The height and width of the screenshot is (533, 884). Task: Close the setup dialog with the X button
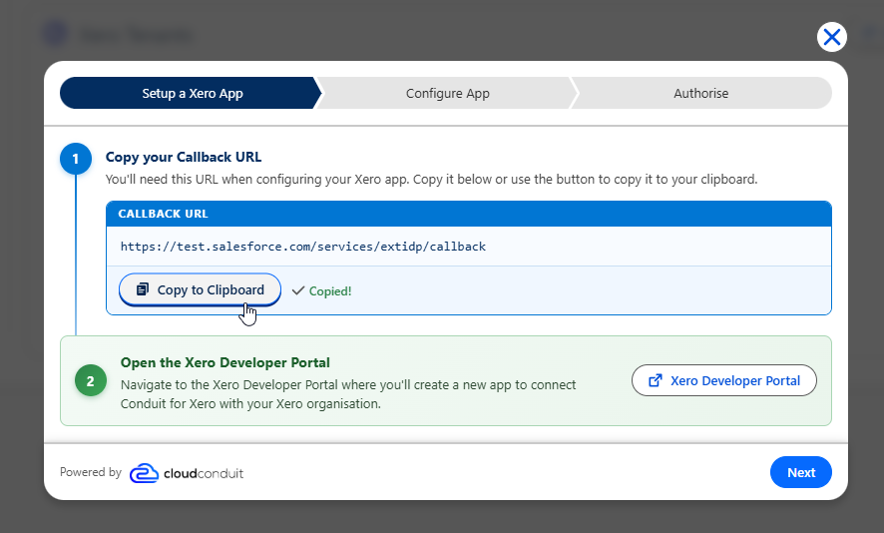tap(831, 37)
